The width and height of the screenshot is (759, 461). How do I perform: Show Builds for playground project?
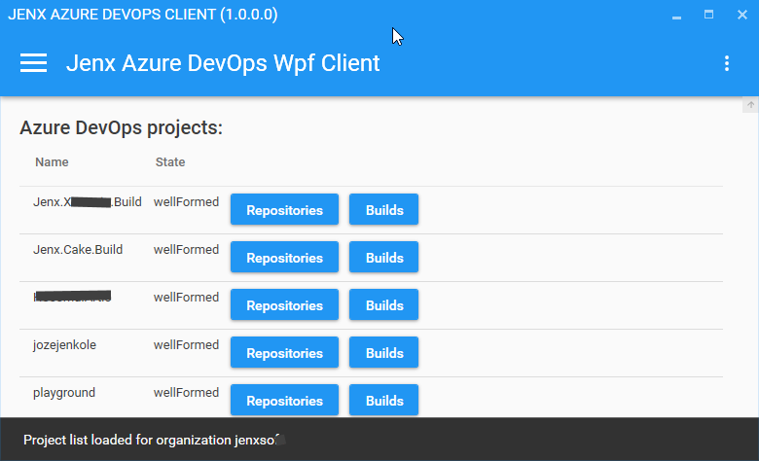[383, 401]
